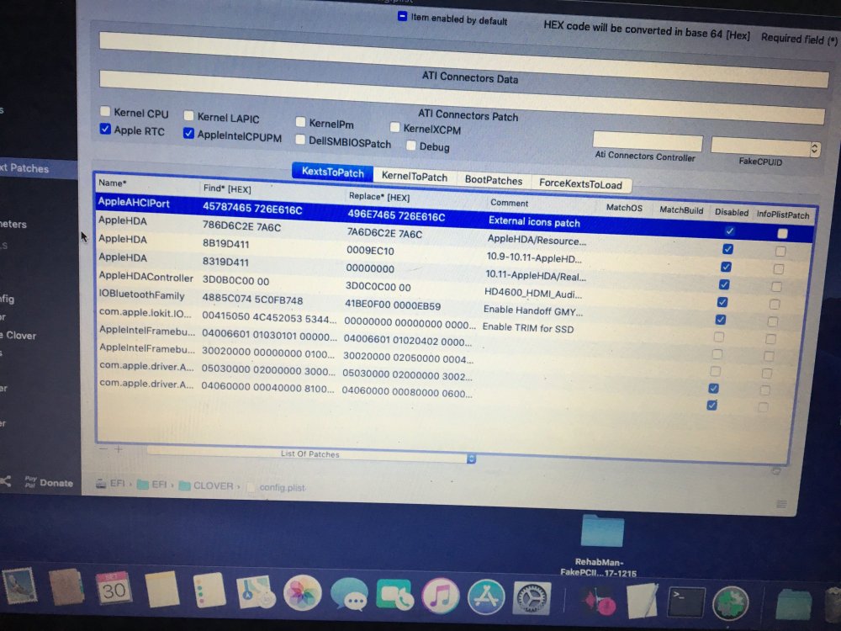Check the KernelXCPM option
Viewport: 841px width, 631px height.
click(394, 127)
